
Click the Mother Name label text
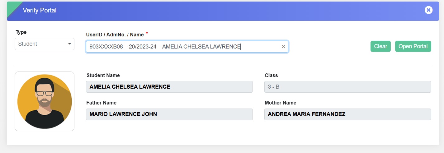280,103
